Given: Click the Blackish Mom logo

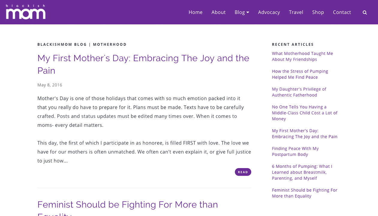Looking at the screenshot, I should (x=26, y=12).
